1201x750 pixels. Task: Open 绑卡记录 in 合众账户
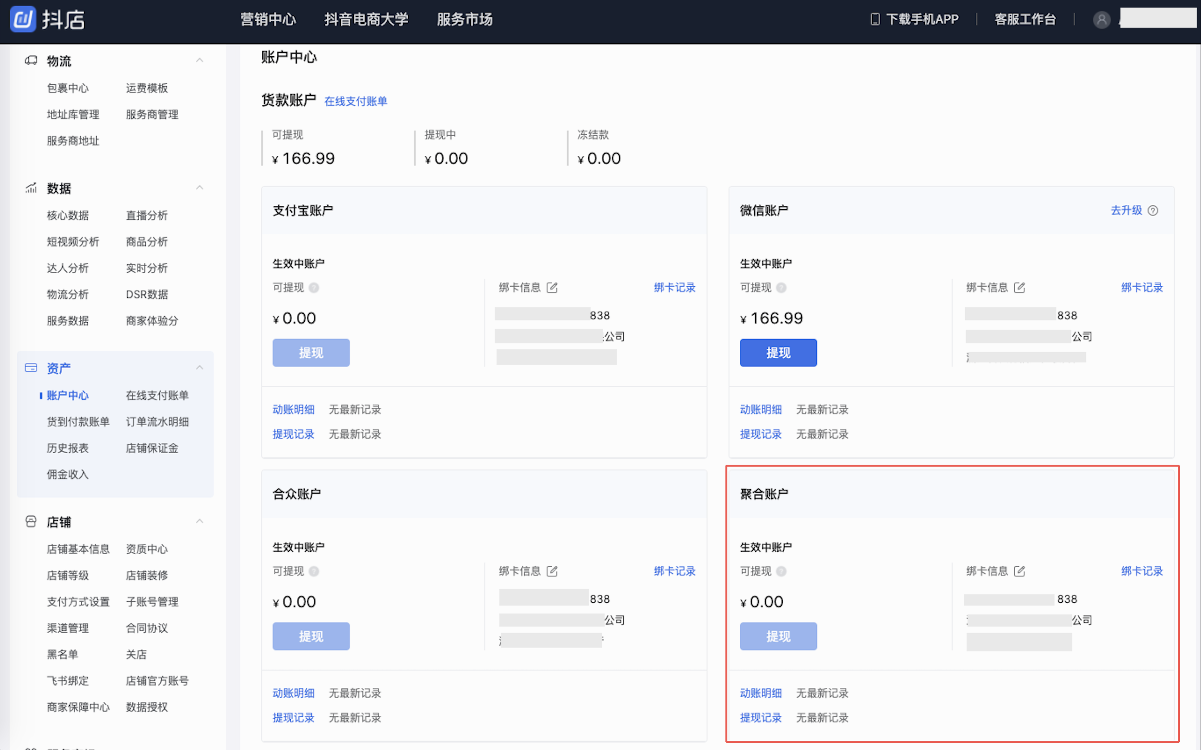tap(674, 572)
